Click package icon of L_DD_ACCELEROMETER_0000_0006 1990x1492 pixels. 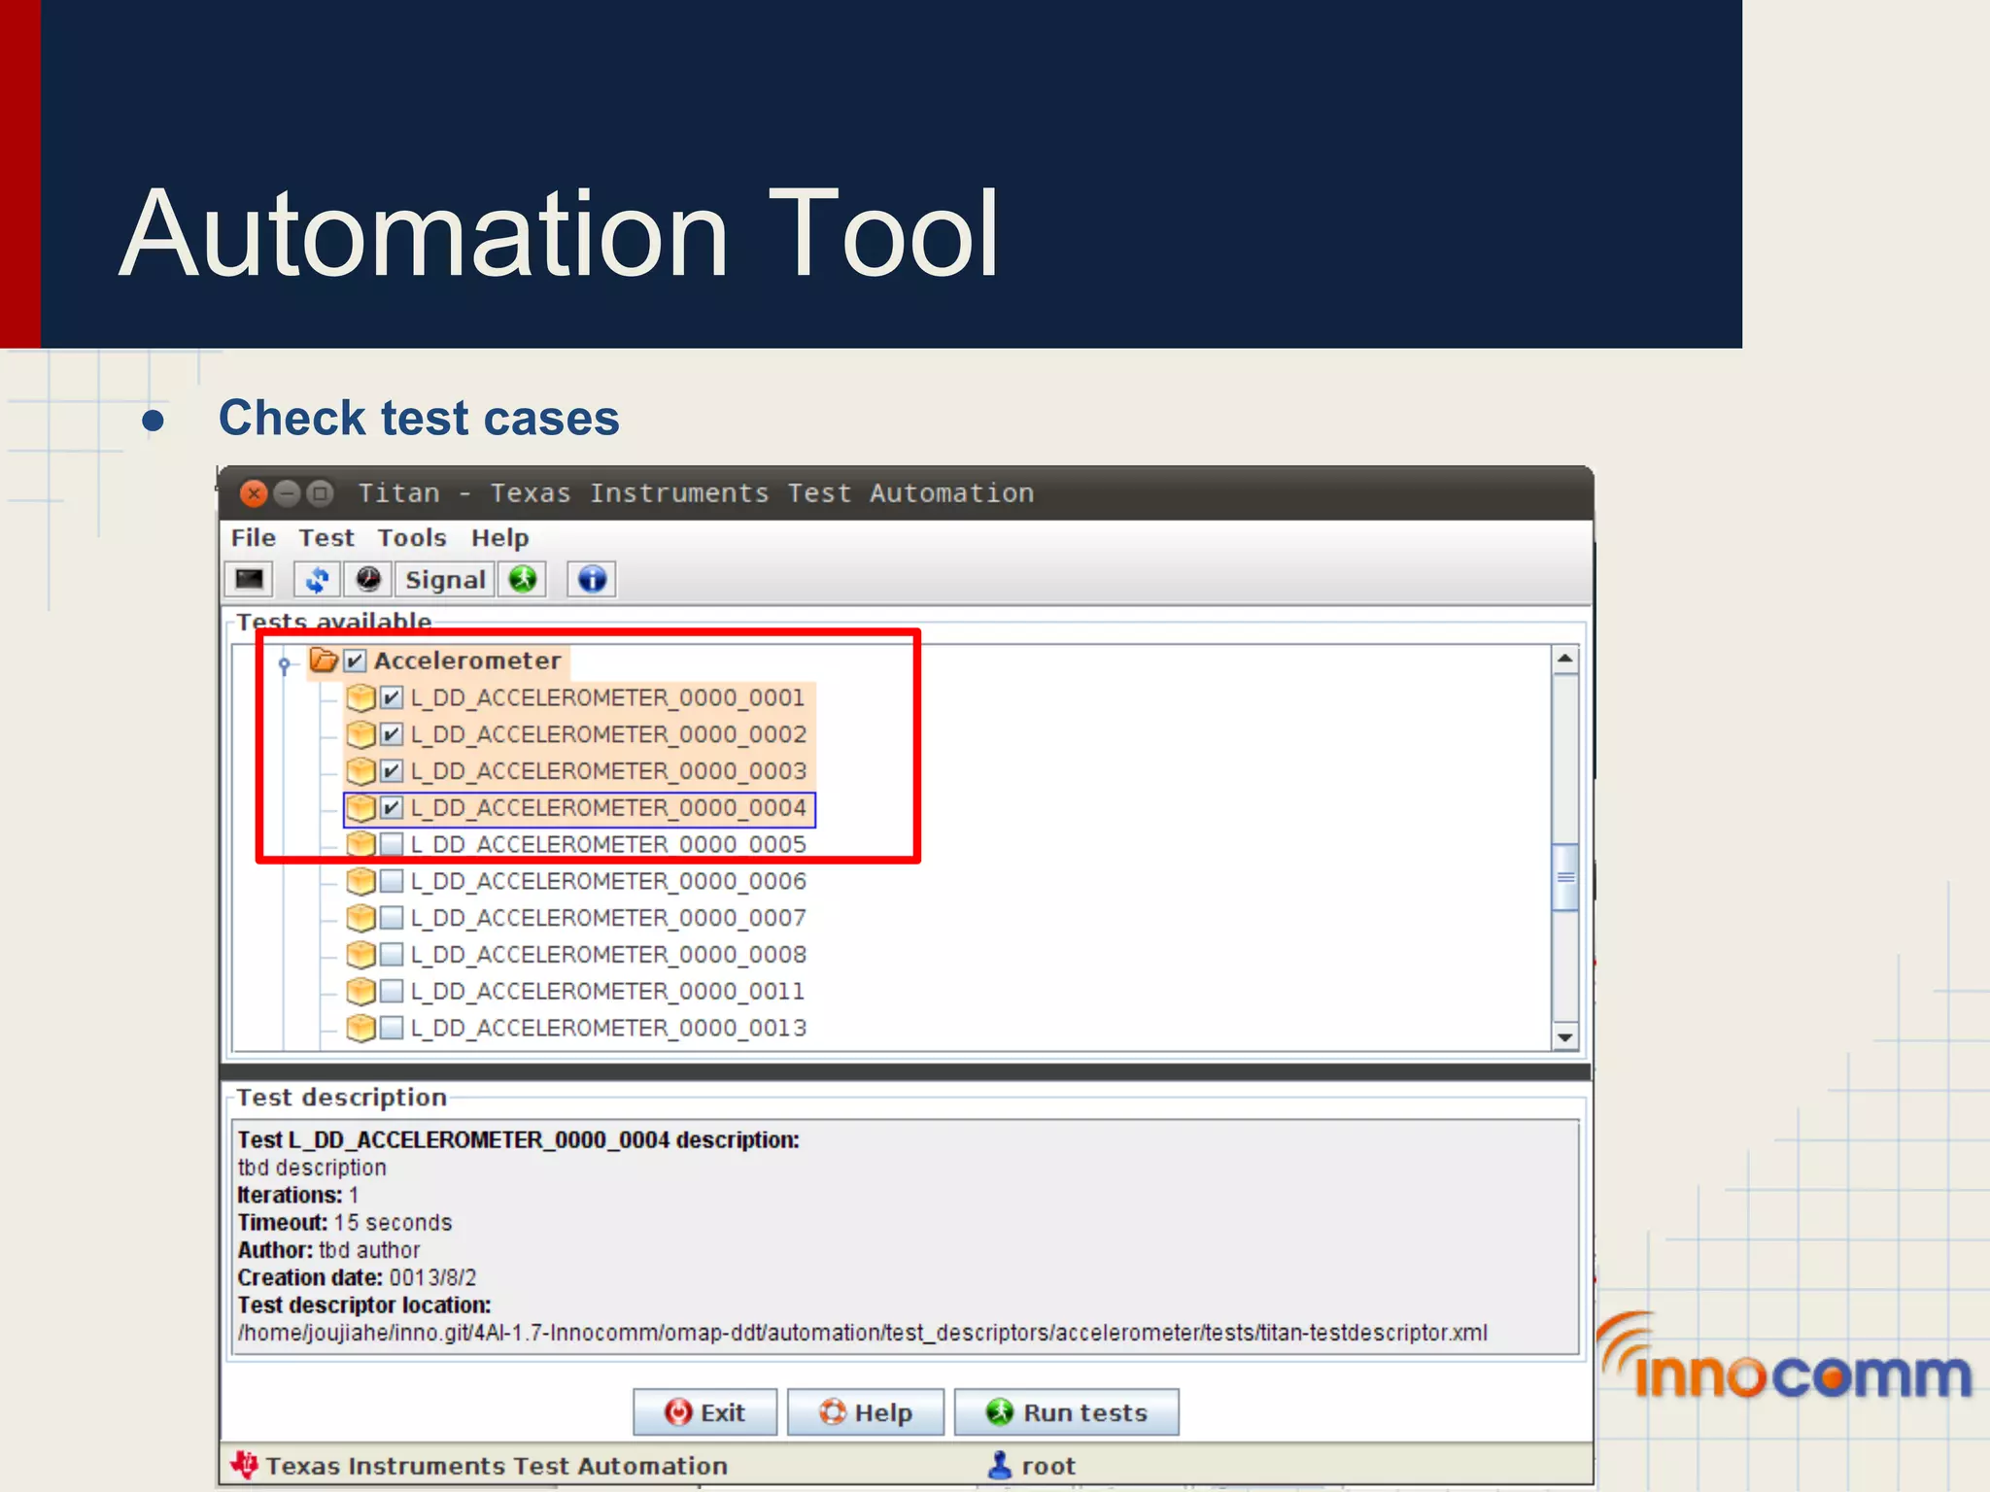(x=360, y=881)
